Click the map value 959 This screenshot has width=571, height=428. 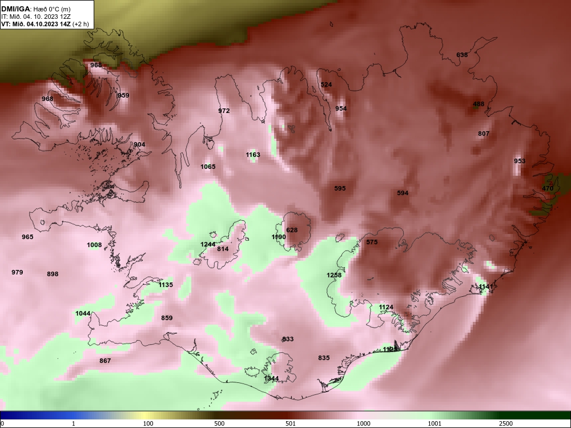pos(123,95)
